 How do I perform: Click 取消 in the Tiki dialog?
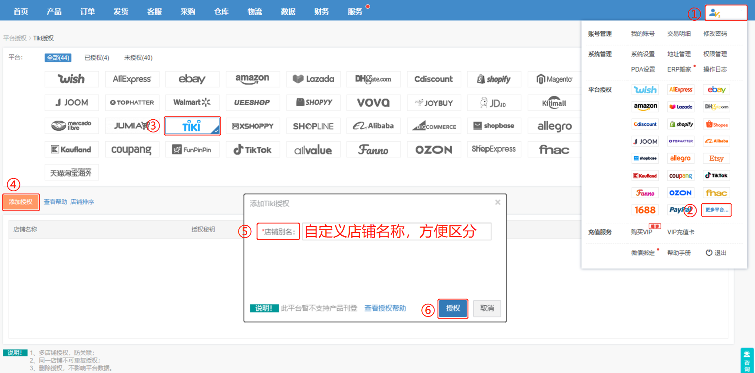tap(487, 308)
